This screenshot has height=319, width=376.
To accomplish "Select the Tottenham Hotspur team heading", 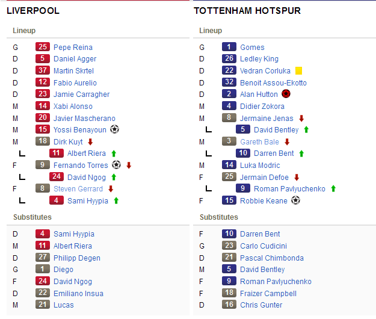I will pos(247,11).
